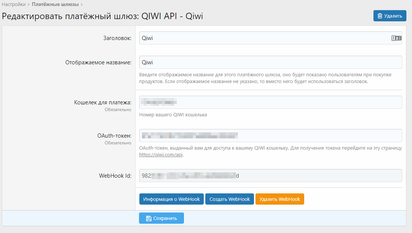Click the Кошелек для платежа label
Viewport: 412px width, 233px height.
pos(103,102)
